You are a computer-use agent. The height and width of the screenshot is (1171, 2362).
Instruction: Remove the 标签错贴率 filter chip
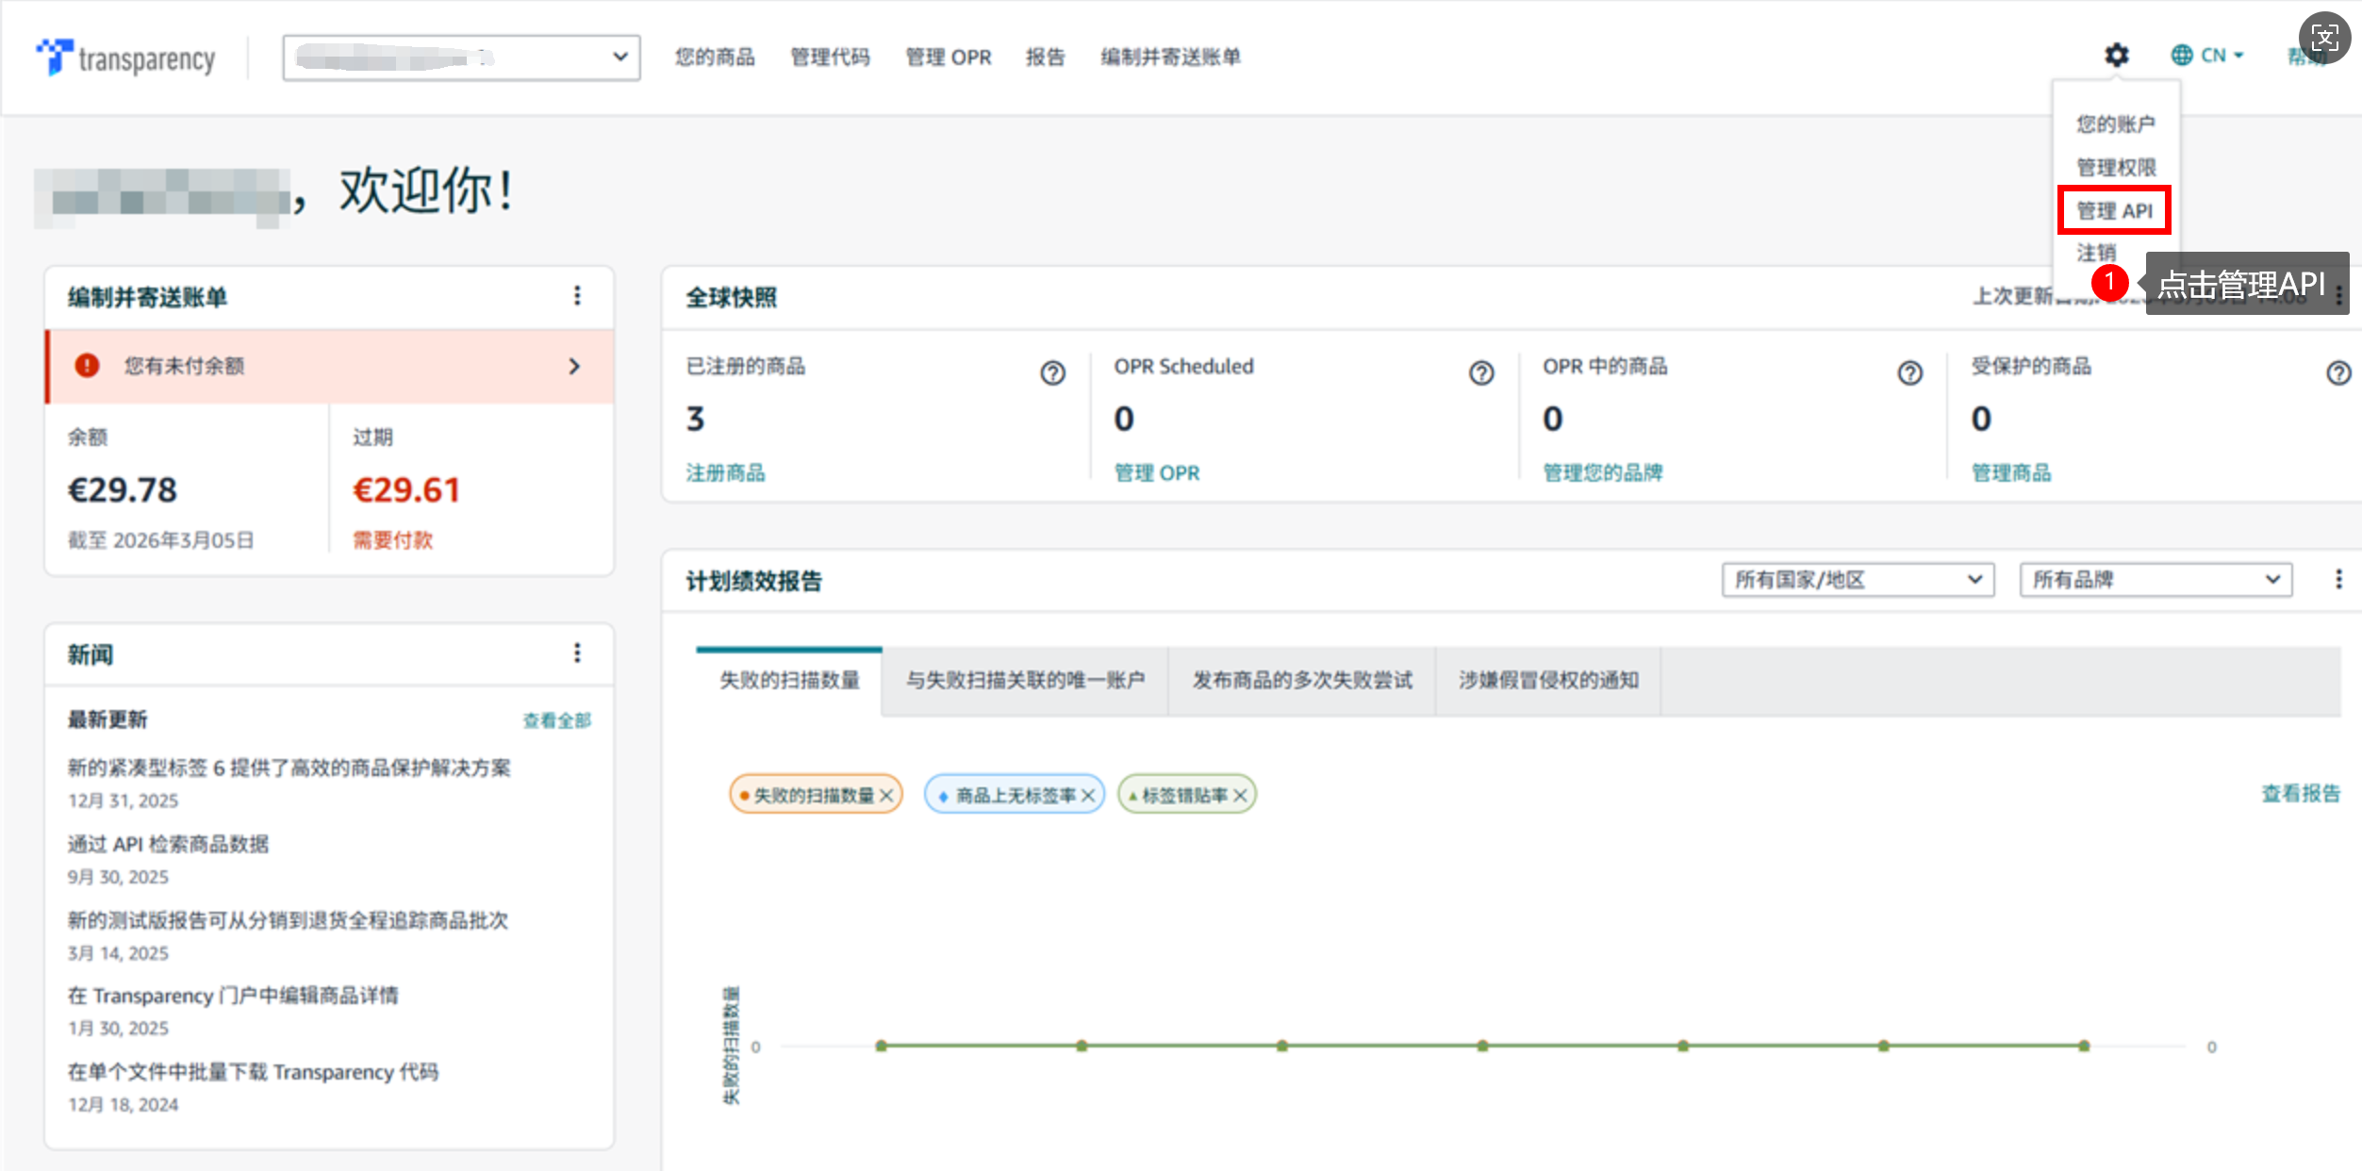click(1240, 796)
